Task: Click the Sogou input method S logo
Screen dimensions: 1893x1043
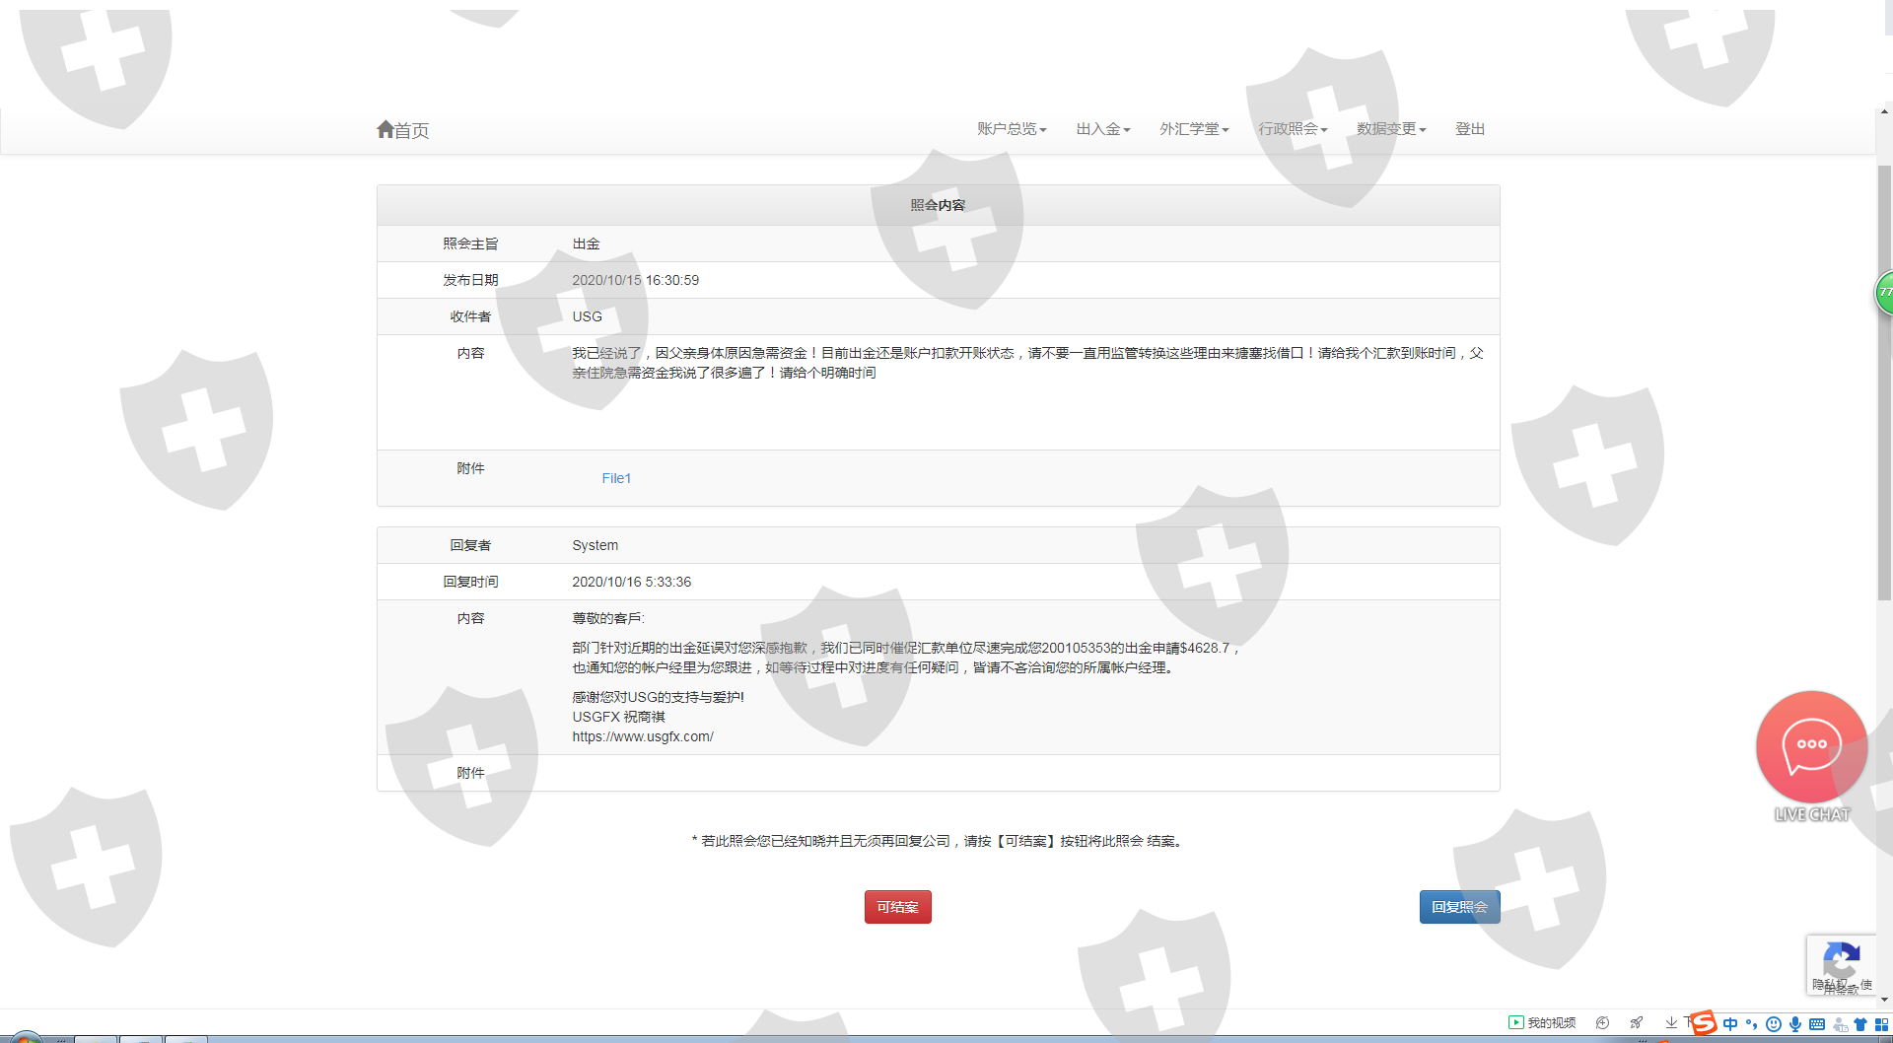Action: (x=1703, y=1023)
